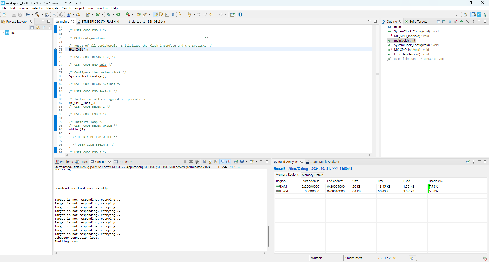This screenshot has height=262, width=489.
Task: Click the green Run button icon
Action: [x=118, y=14]
